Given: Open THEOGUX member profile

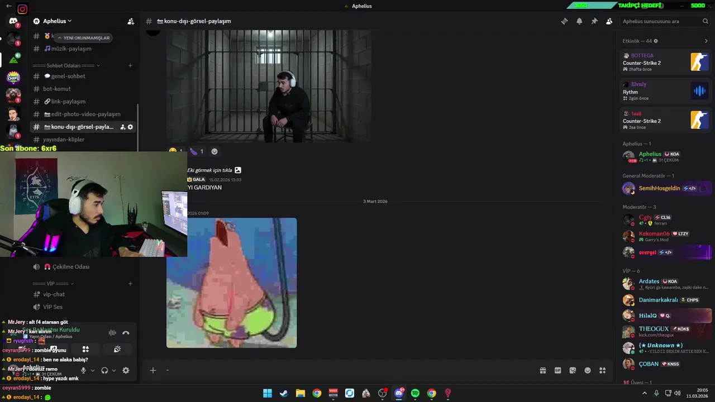Looking at the screenshot, I should 666,332.
